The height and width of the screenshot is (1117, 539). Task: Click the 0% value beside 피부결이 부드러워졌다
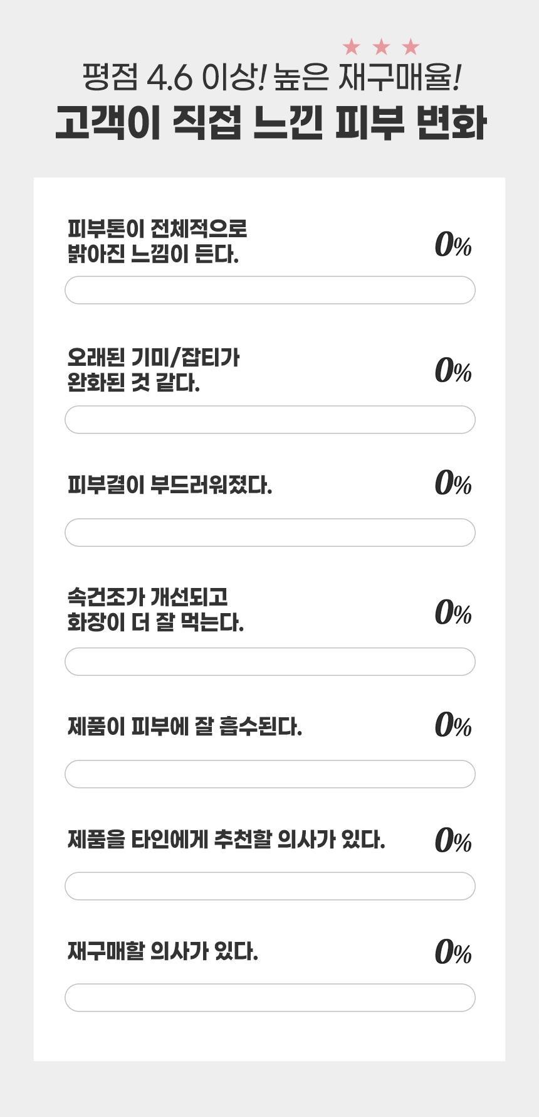tap(453, 483)
